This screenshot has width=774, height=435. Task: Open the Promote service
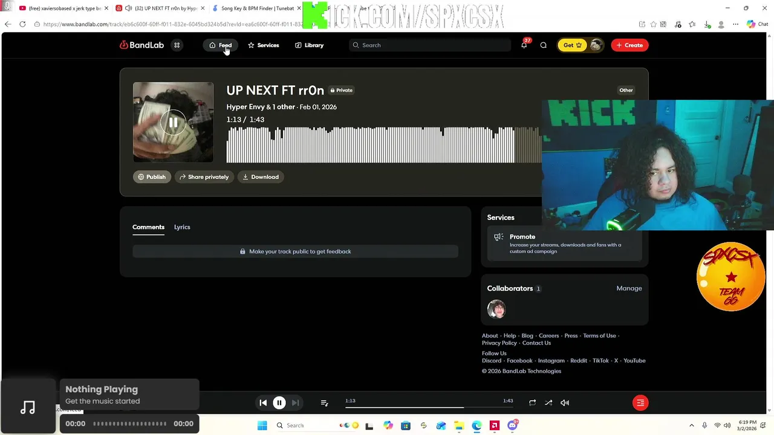click(x=564, y=243)
